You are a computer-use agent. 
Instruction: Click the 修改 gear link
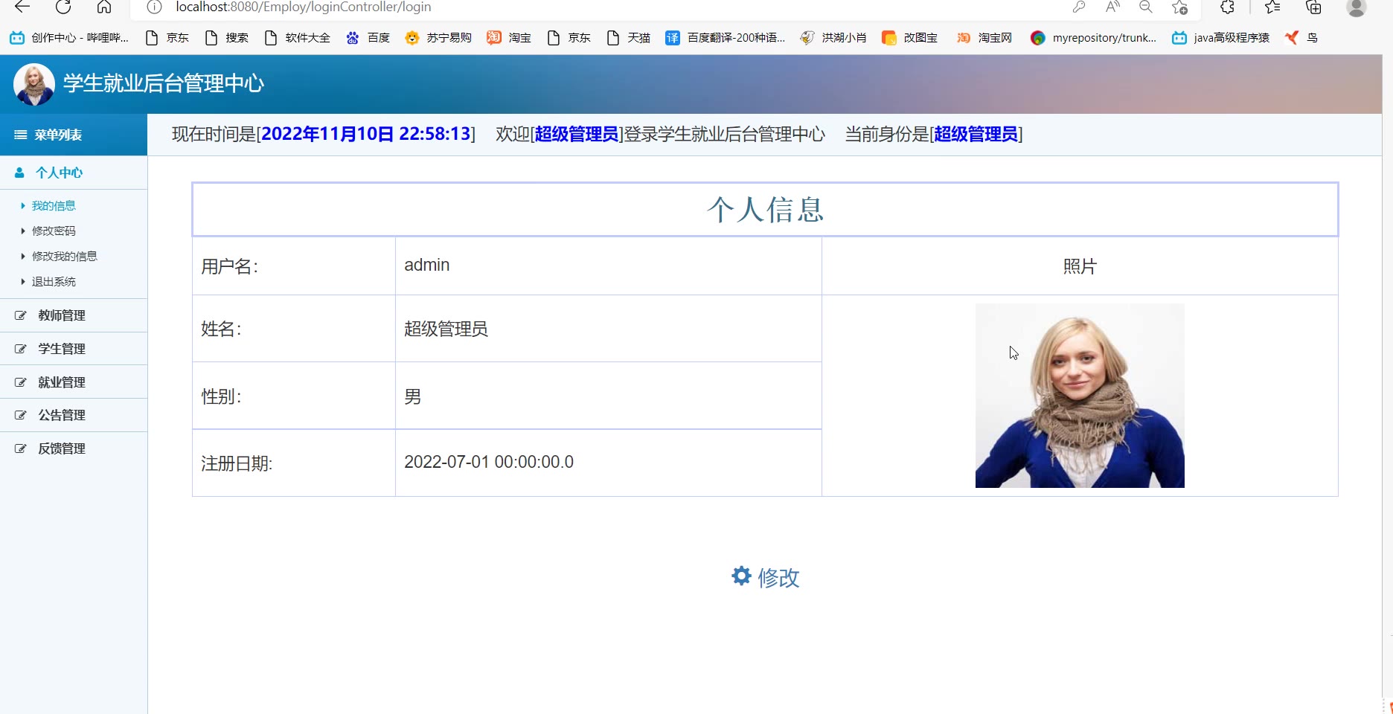[x=765, y=577]
